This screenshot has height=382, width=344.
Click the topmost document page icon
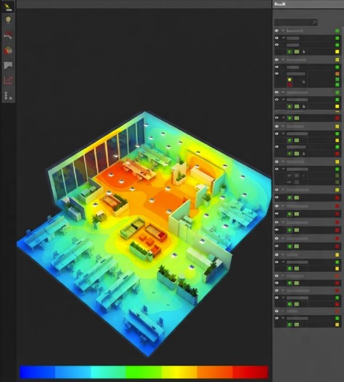tap(304, 52)
